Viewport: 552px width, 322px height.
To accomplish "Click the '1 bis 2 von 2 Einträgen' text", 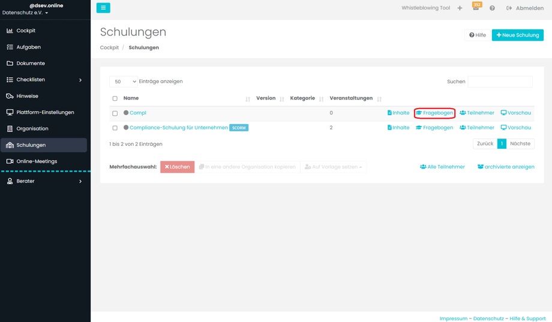I will [x=136, y=144].
